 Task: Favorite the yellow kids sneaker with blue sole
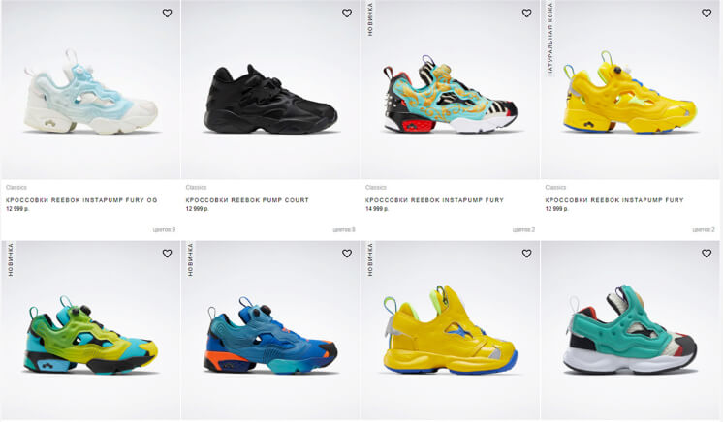pos(526,254)
